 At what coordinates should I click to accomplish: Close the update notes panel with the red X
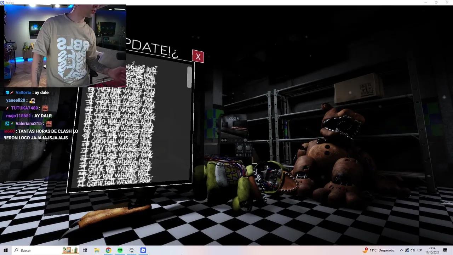click(198, 56)
